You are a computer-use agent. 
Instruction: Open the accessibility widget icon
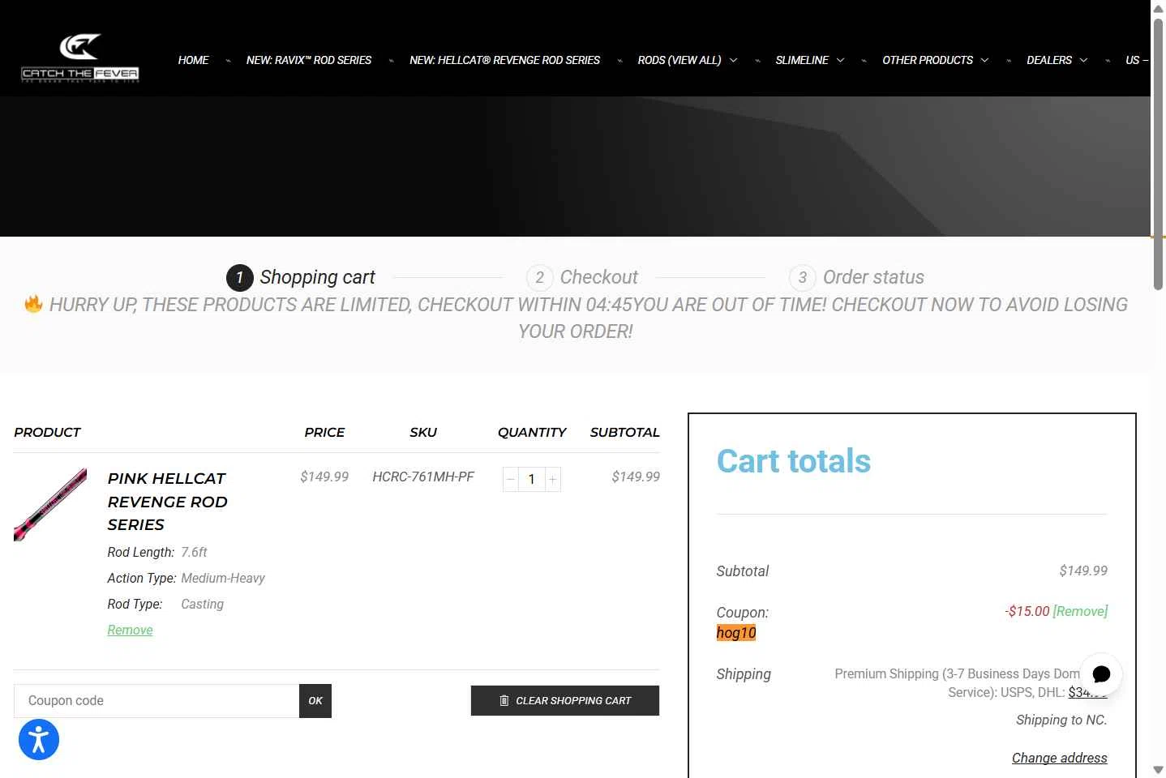pyautogui.click(x=39, y=740)
